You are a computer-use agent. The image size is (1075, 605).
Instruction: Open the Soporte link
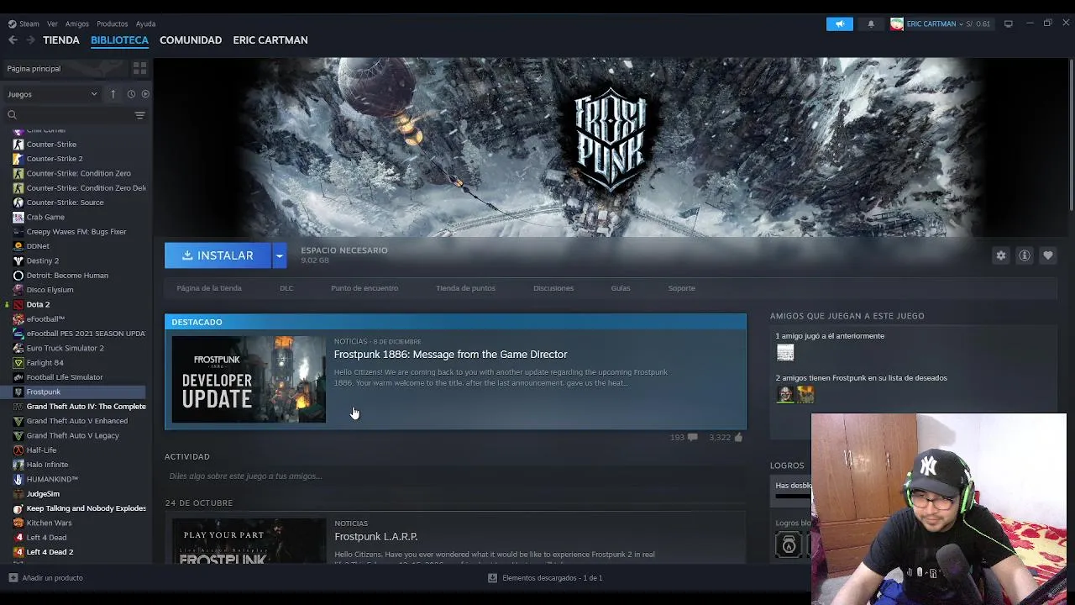click(682, 288)
